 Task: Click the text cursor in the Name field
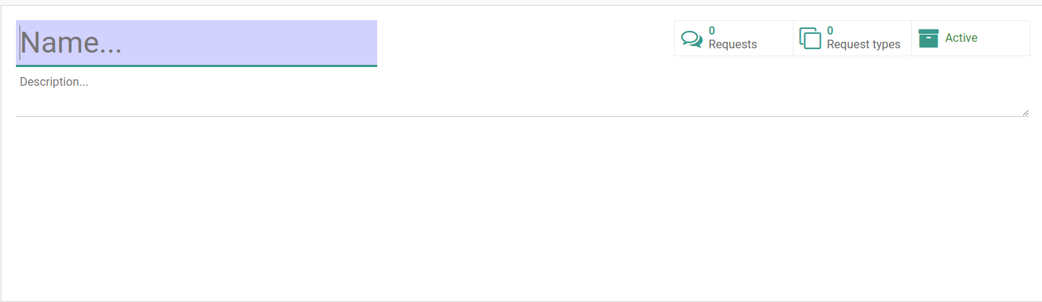(20, 43)
